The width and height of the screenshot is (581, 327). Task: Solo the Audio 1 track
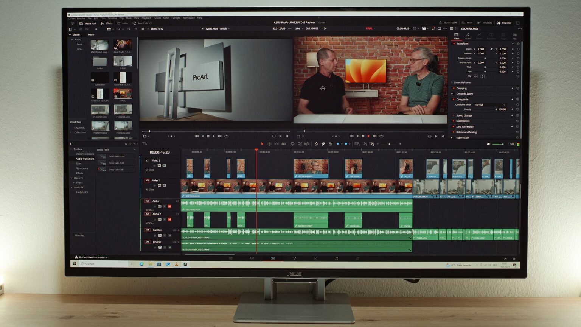coord(165,206)
